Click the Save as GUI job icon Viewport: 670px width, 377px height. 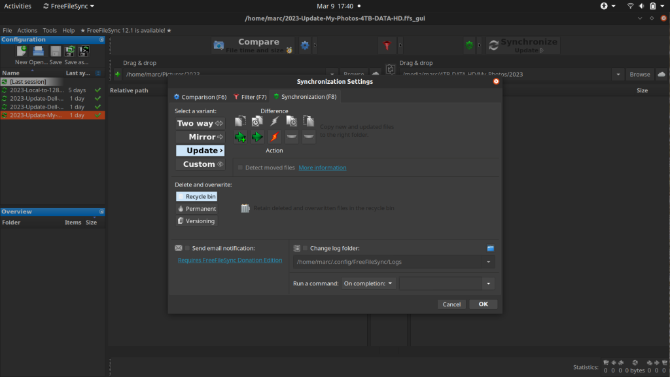pyautogui.click(x=69, y=51)
